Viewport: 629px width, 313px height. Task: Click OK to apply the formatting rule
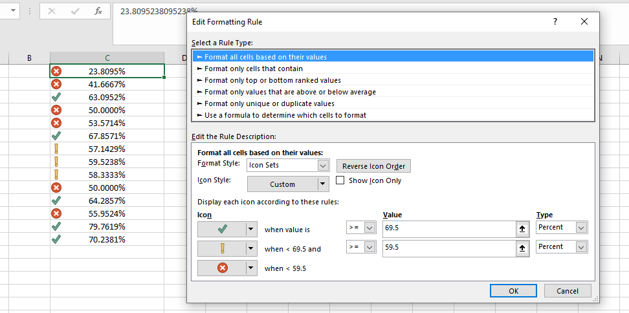pos(513,291)
